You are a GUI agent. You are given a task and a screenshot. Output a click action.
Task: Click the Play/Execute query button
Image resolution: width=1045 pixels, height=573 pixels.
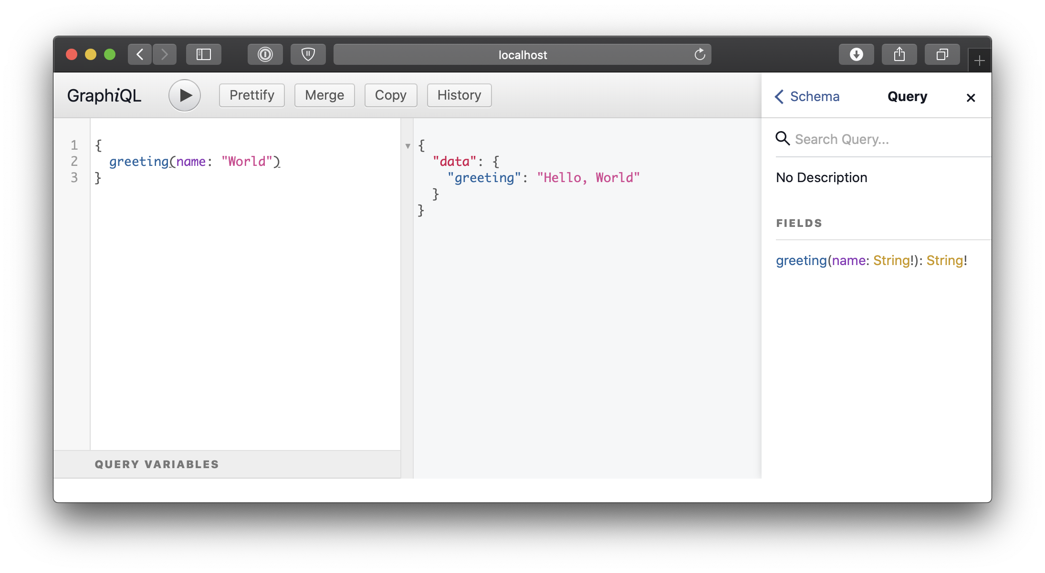[x=185, y=95]
